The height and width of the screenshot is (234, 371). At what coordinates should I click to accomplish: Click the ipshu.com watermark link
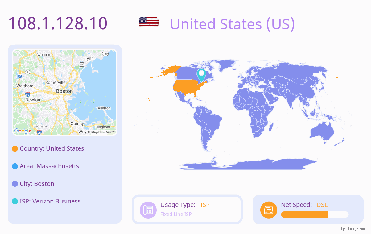(x=352, y=229)
